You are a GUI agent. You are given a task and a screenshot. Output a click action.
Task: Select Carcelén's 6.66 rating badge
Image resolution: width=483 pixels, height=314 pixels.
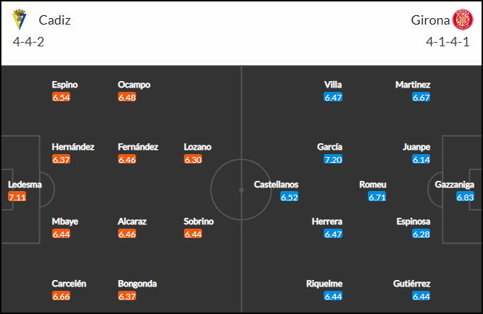pyautogui.click(x=61, y=296)
